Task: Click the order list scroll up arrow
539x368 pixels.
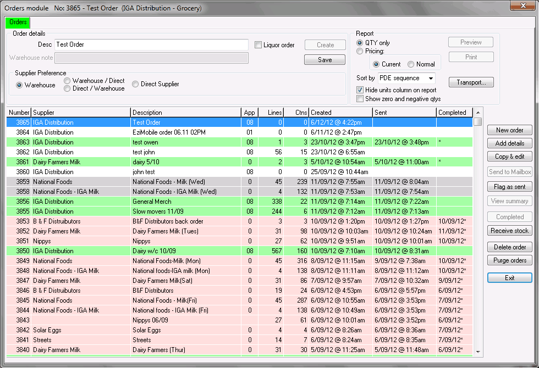Action: coord(478,113)
